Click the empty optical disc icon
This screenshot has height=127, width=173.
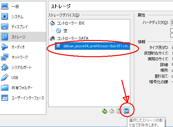(x=58, y=30)
